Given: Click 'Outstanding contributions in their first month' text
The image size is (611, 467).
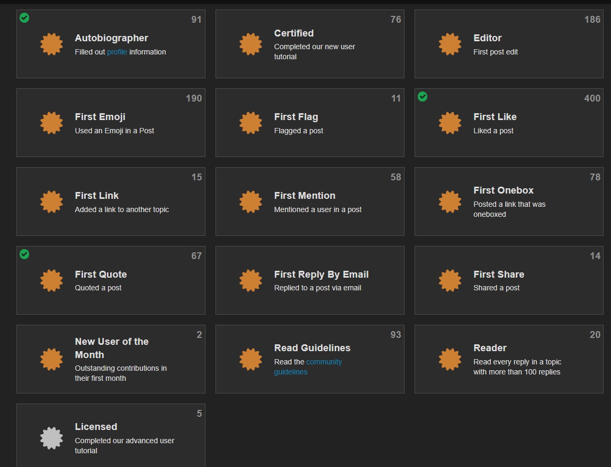Looking at the screenshot, I should [x=121, y=373].
